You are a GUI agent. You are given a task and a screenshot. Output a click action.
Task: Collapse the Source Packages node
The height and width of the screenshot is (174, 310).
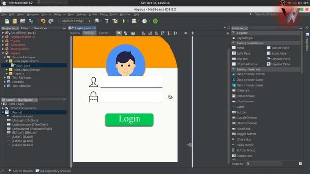[5, 57]
